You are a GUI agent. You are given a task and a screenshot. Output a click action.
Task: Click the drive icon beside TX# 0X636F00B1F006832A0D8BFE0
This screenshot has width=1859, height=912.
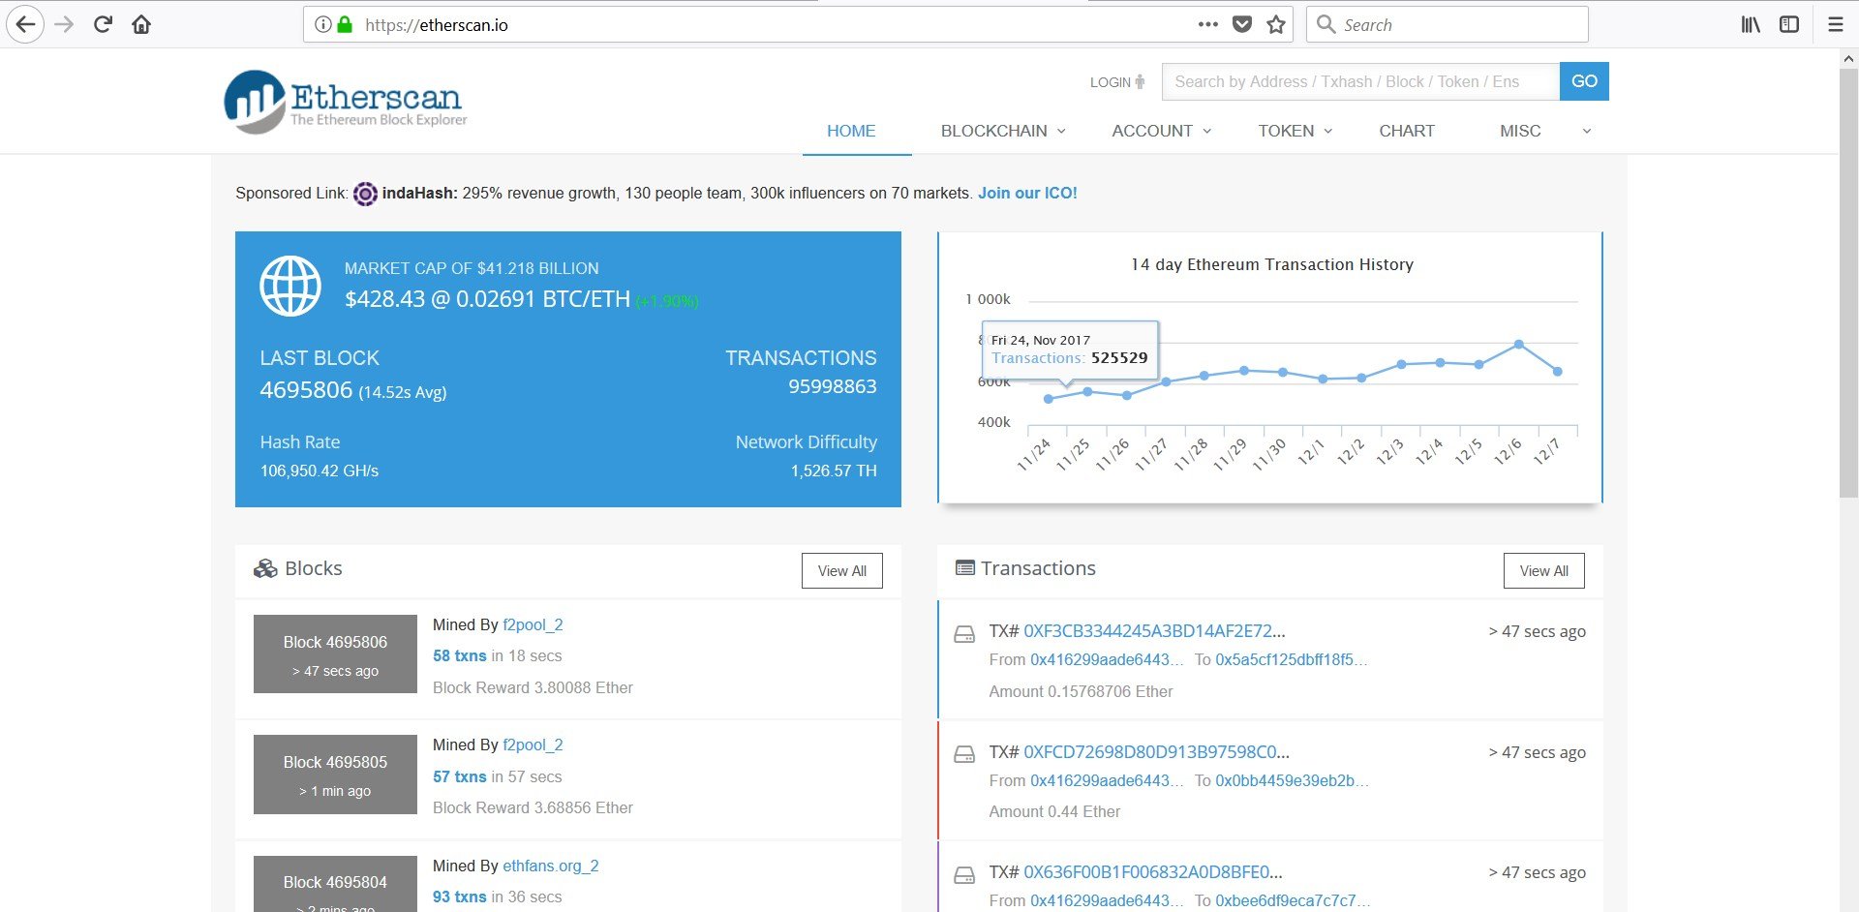pyautogui.click(x=964, y=875)
